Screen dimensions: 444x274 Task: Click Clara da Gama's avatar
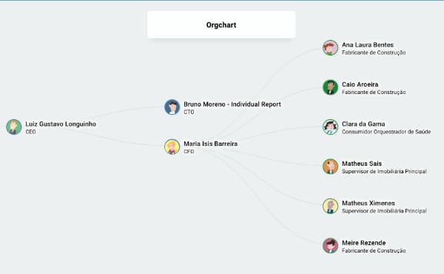pos(331,127)
